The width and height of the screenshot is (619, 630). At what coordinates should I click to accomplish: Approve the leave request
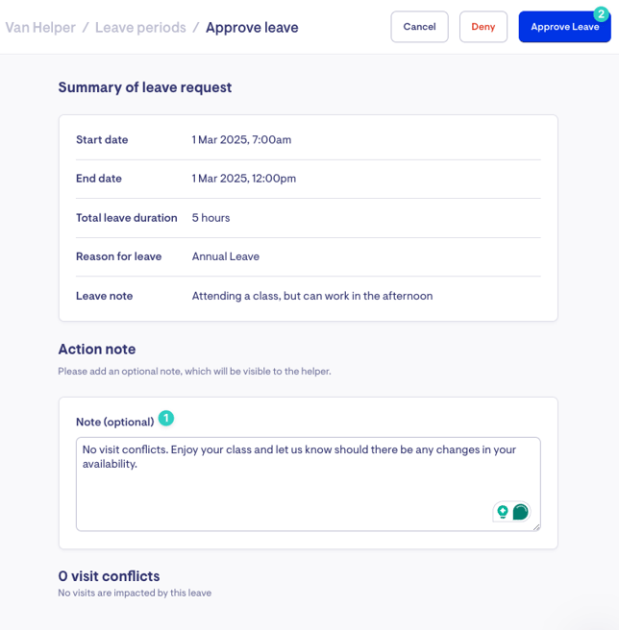(x=564, y=27)
